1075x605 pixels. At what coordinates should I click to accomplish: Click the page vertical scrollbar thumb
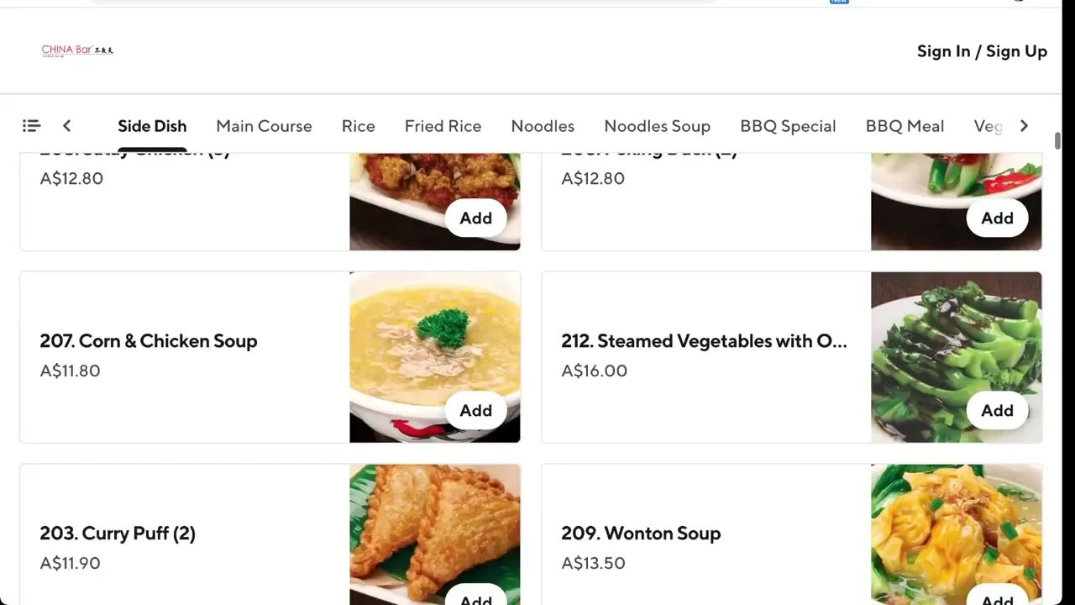(1057, 140)
